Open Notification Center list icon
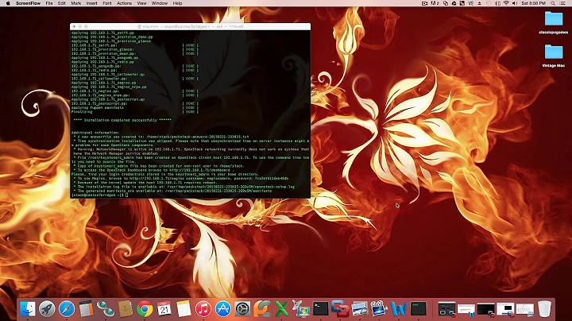Viewport: 572px width, 321px height. coord(562,3)
